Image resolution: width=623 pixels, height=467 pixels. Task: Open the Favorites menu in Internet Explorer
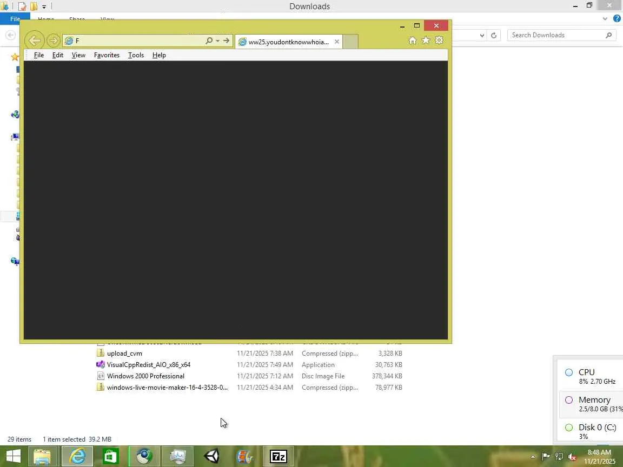pos(107,55)
